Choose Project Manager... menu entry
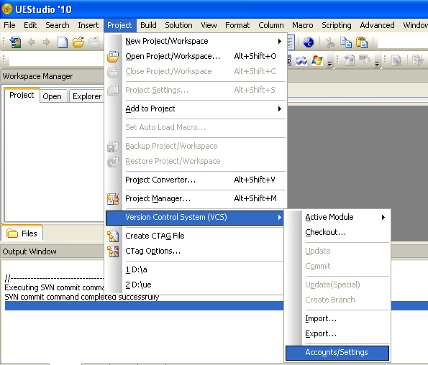 (196, 198)
